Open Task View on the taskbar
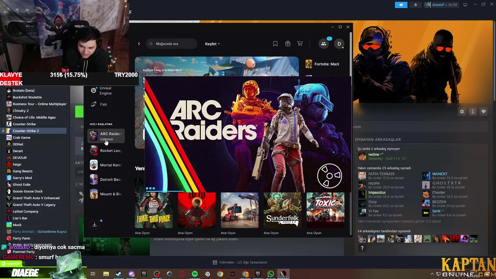 [93, 274]
